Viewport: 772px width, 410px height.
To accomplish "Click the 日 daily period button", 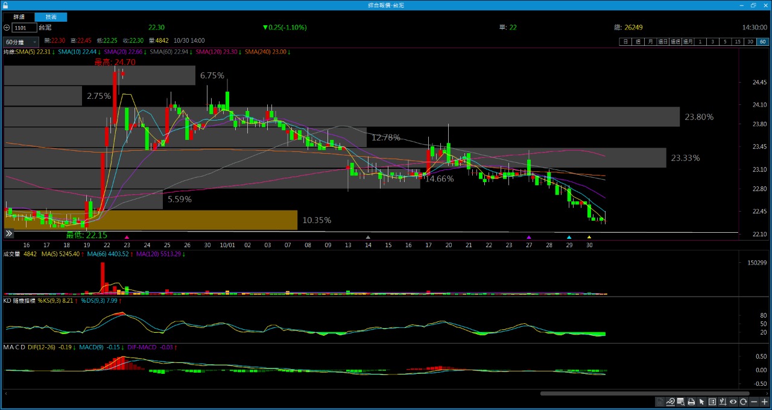I will point(625,42).
